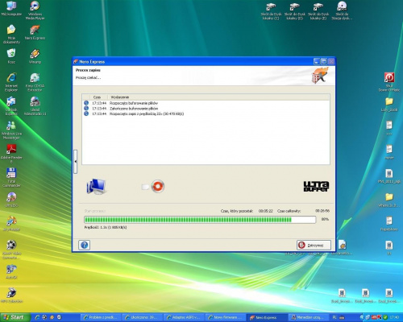Switch to 'Nero Firmware...' taskbar window

pos(225,317)
